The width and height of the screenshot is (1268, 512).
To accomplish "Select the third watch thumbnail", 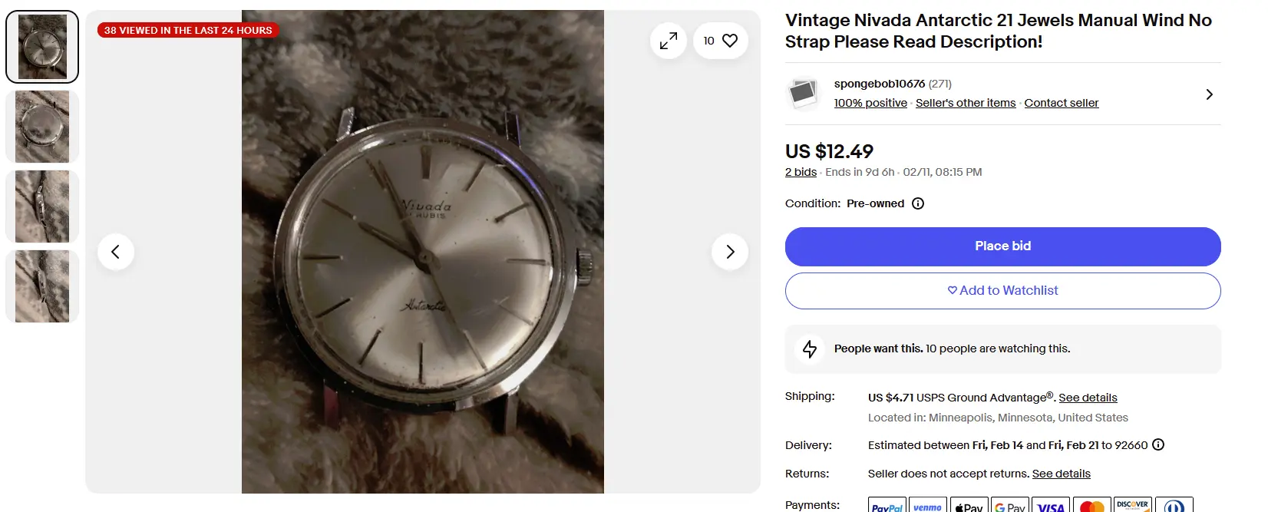I will (x=42, y=206).
